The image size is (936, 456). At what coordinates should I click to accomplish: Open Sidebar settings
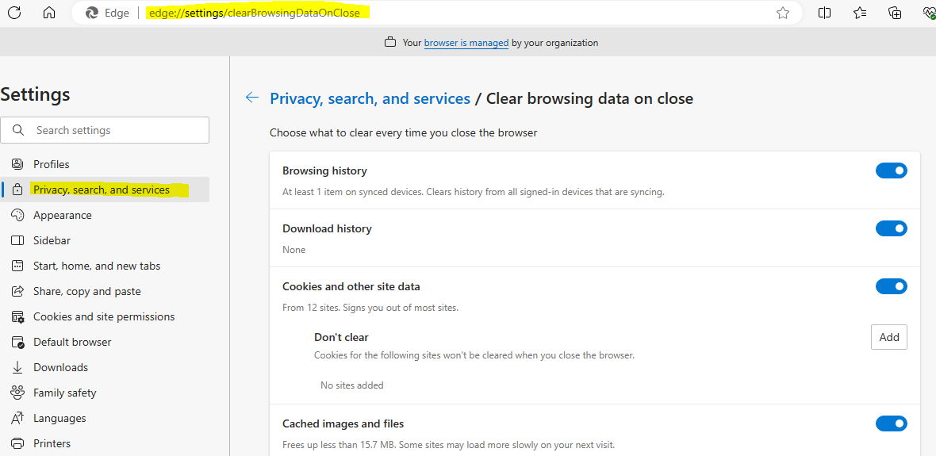105,240
